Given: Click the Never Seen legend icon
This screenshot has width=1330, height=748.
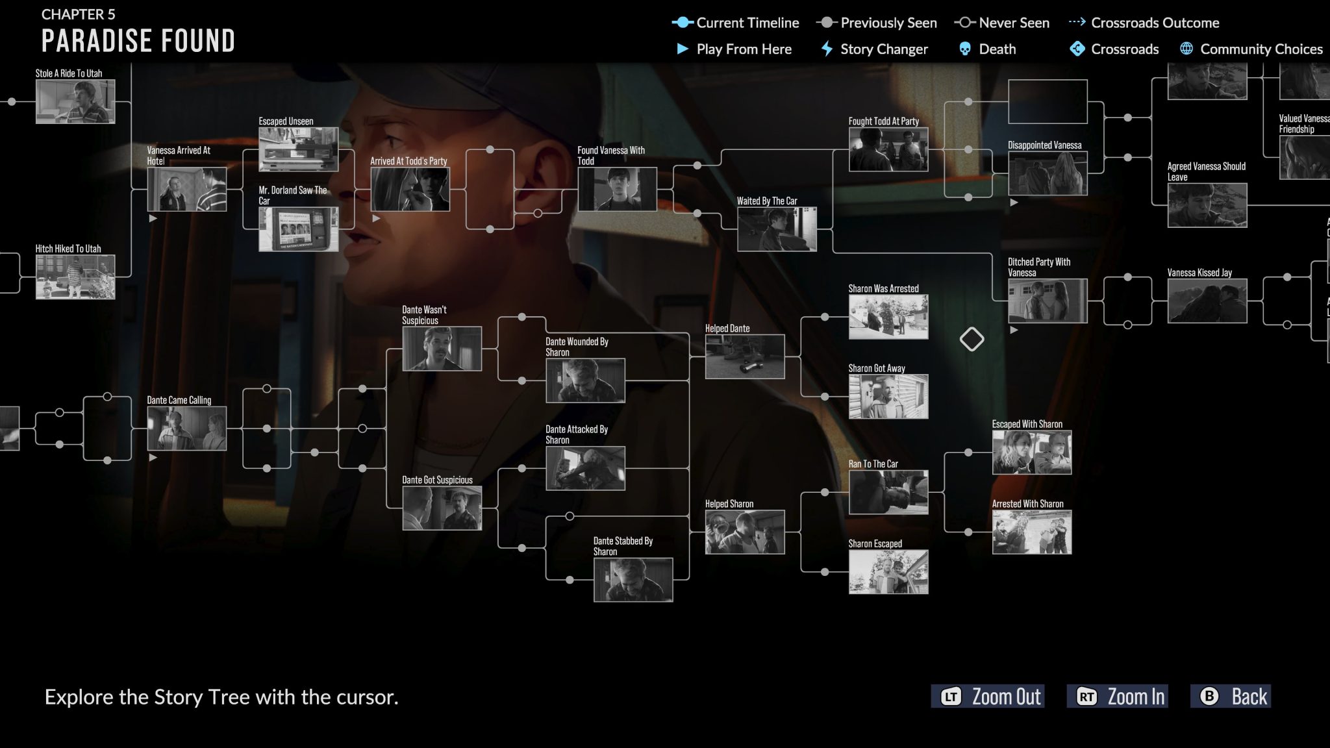Looking at the screenshot, I should [x=966, y=22].
